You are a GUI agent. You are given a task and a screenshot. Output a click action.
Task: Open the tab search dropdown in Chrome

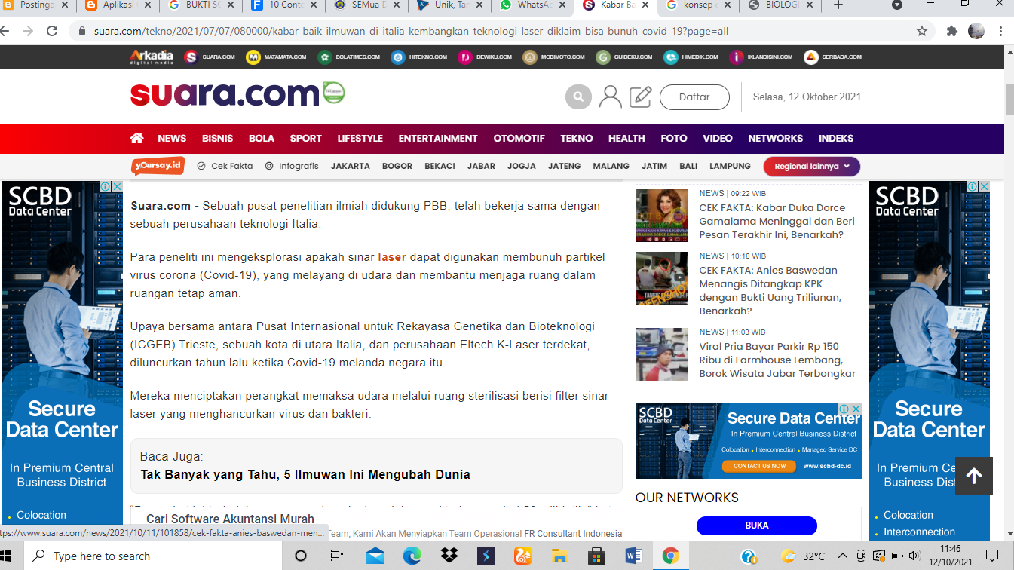[x=896, y=5]
